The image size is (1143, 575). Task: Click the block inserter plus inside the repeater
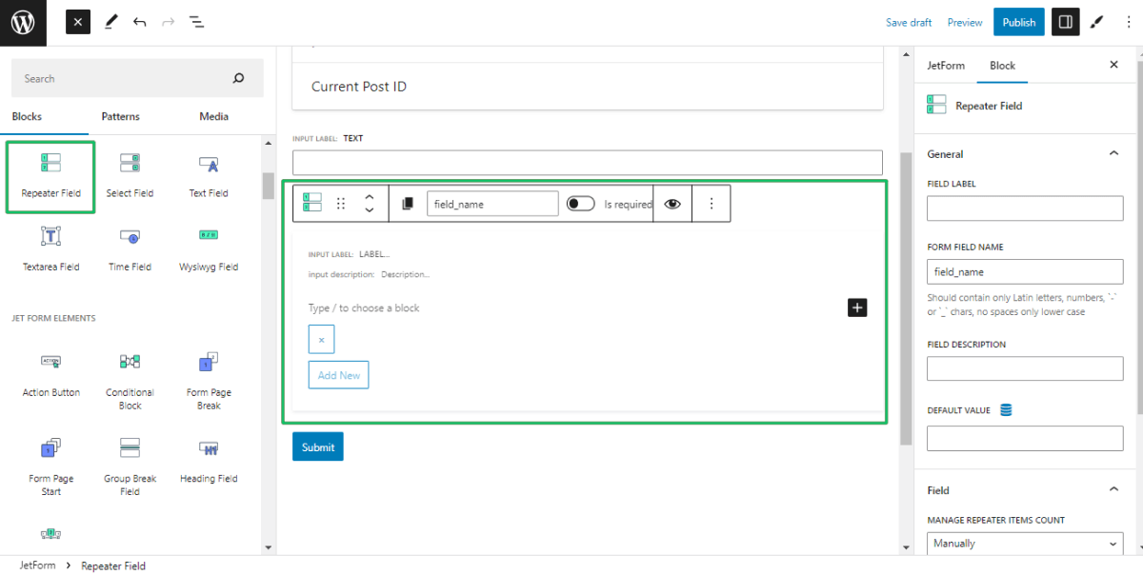click(856, 307)
